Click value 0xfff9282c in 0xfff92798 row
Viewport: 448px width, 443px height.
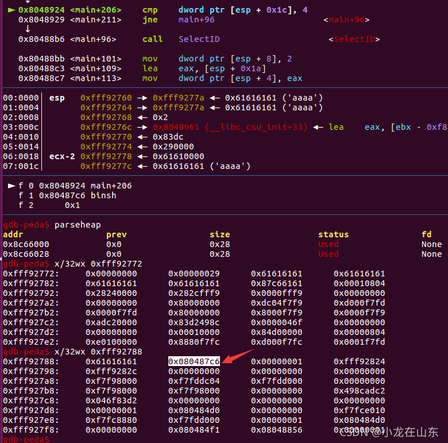(111, 371)
